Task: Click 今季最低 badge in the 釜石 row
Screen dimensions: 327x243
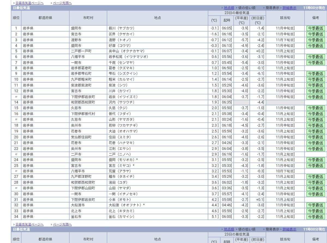Action: click(x=316, y=217)
